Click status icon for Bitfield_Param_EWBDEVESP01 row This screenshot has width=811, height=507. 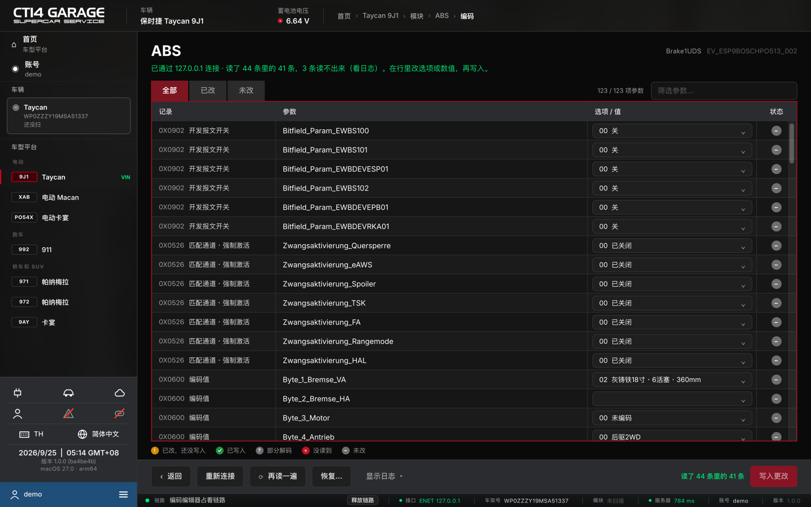[776, 169]
